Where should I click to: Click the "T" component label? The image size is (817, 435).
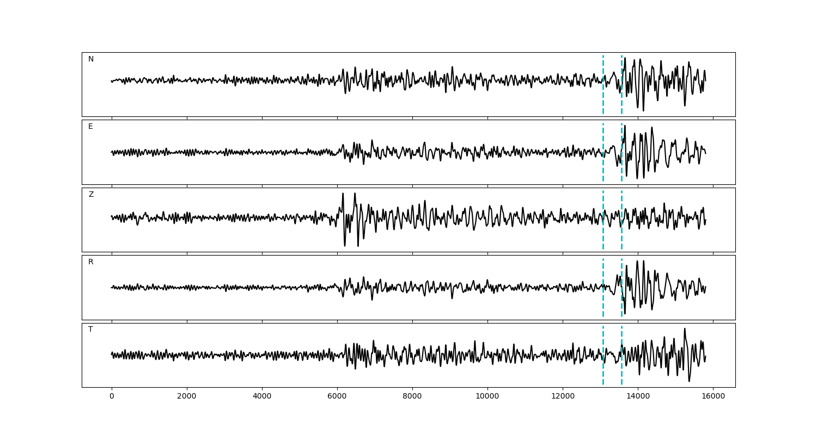[x=90, y=330]
